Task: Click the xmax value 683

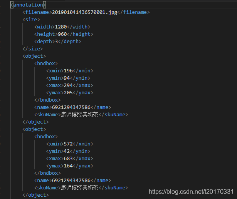Action: [68, 159]
